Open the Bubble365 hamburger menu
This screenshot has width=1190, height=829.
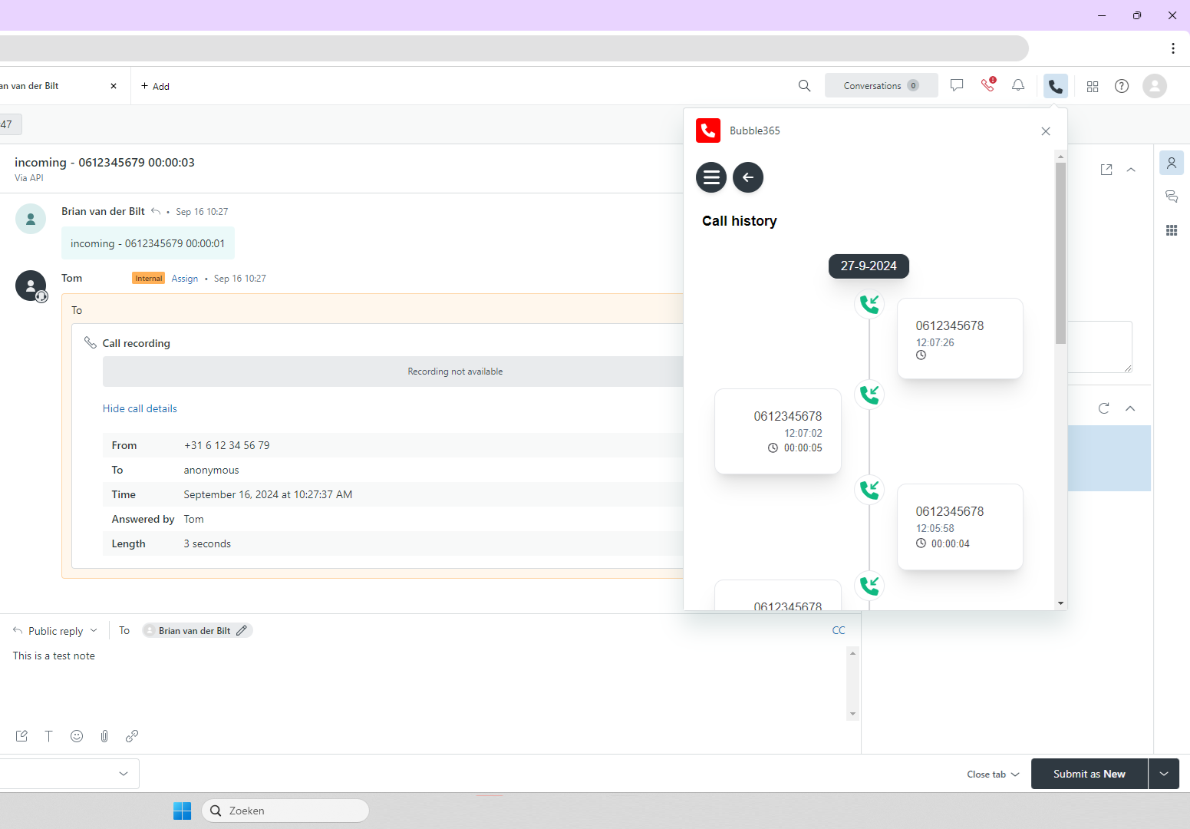(711, 177)
